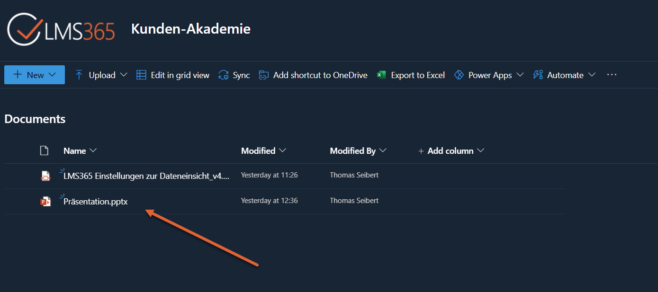Open the Präsentation.pptx file link
The image size is (658, 292).
coord(96,202)
